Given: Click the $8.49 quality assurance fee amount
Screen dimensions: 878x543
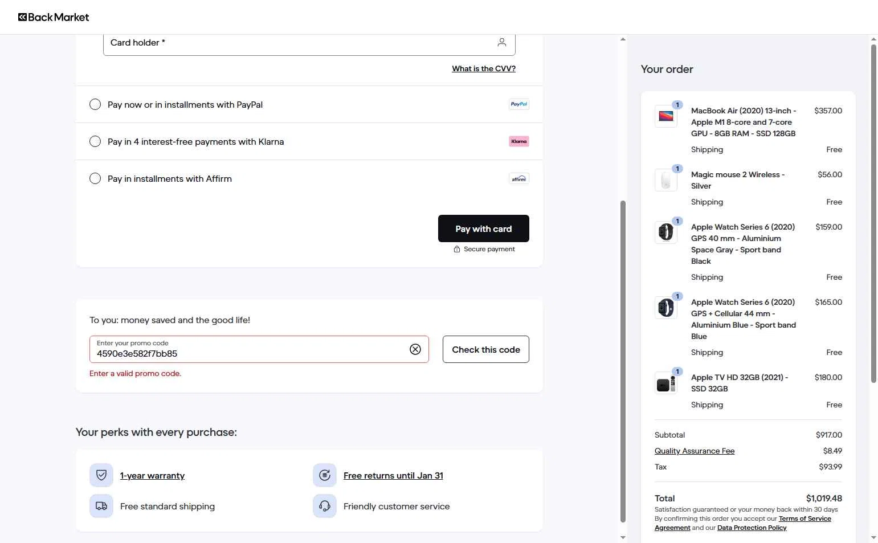Looking at the screenshot, I should [x=832, y=451].
